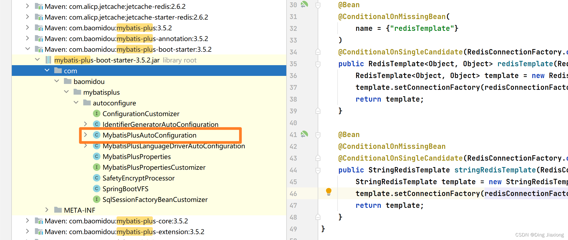The image size is (568, 240).
Task: Click the bean gutter icon on line 30
Action: (x=304, y=4)
